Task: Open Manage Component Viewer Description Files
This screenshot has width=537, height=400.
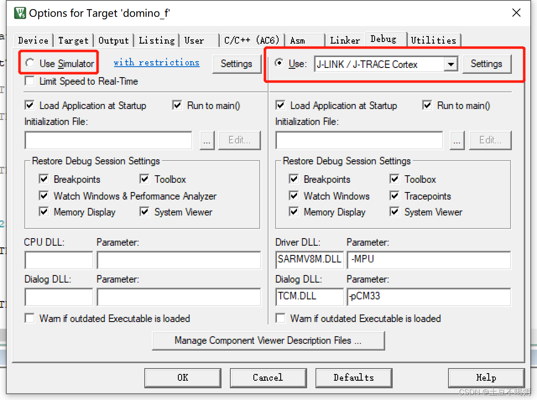Action: click(268, 340)
